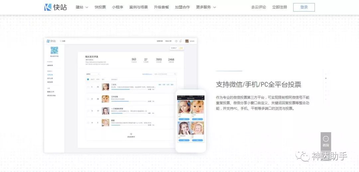Click the 7893 statistic value
Image resolution: width=359 pixels, height=172 pixels.
[x=159, y=59]
